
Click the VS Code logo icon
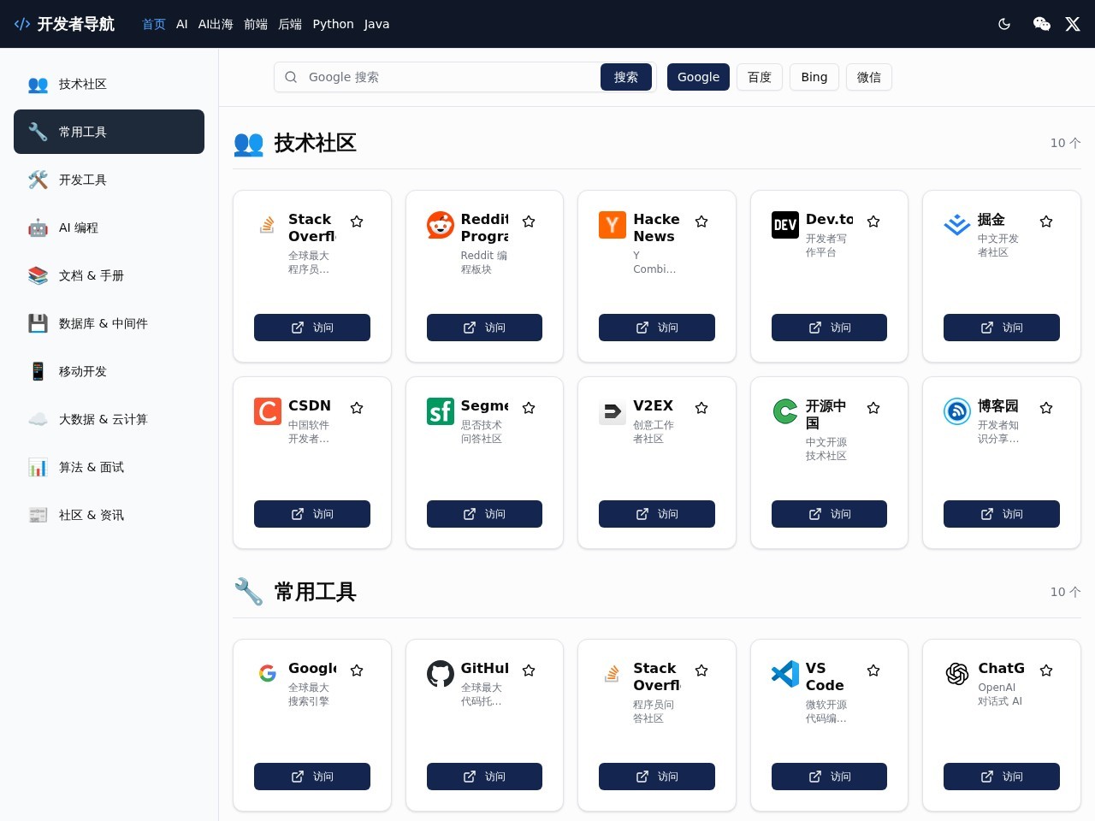tap(784, 674)
